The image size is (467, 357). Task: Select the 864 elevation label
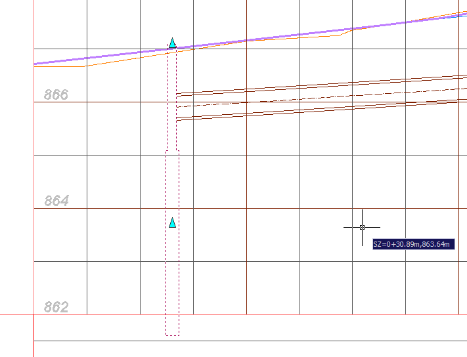56,201
